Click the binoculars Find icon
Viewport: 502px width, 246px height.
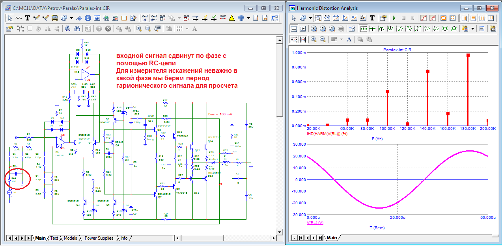[77, 28]
